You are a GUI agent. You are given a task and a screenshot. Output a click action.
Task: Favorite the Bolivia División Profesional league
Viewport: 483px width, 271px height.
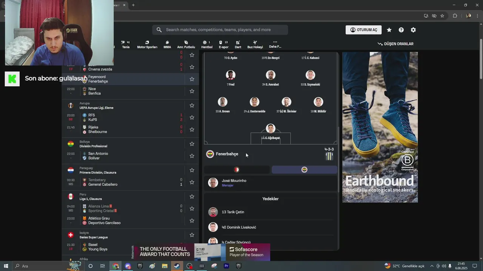[x=192, y=144]
